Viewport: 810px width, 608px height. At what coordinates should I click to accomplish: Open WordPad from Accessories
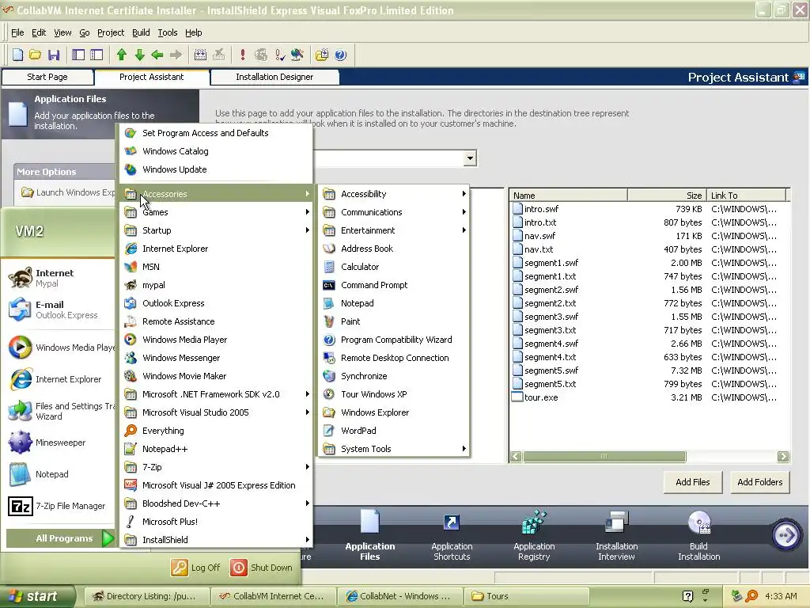coord(393,431)
